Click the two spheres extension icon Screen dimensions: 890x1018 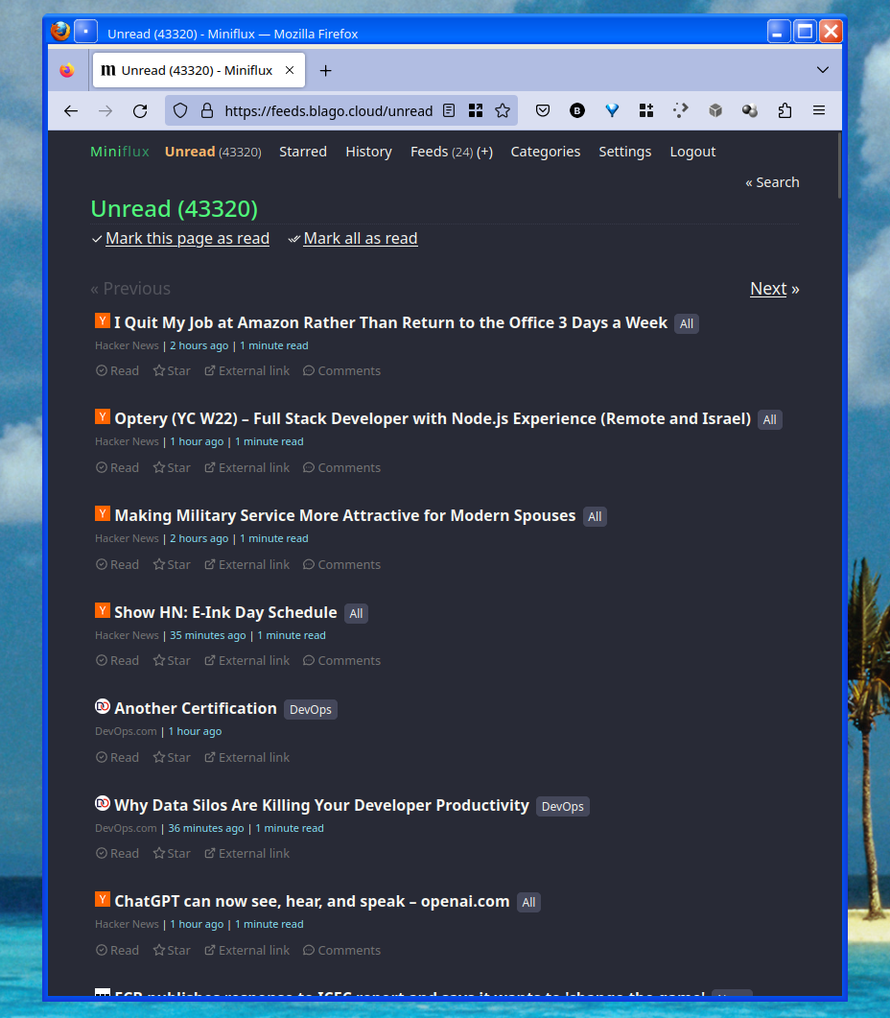[750, 111]
